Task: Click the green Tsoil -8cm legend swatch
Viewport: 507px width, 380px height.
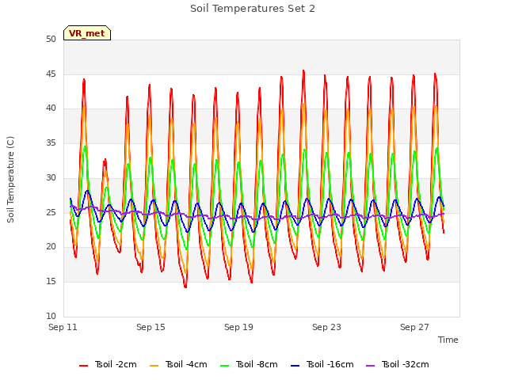Action: (x=225, y=366)
